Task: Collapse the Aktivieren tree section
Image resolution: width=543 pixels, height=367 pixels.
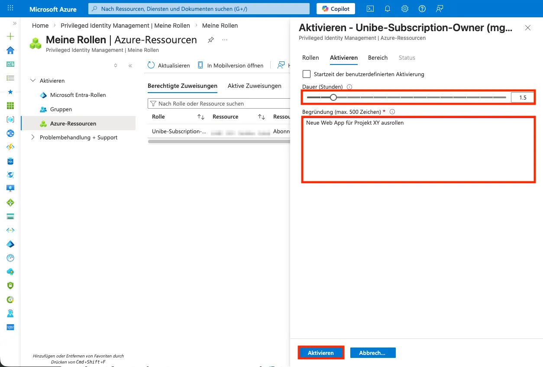Action: 33,80
